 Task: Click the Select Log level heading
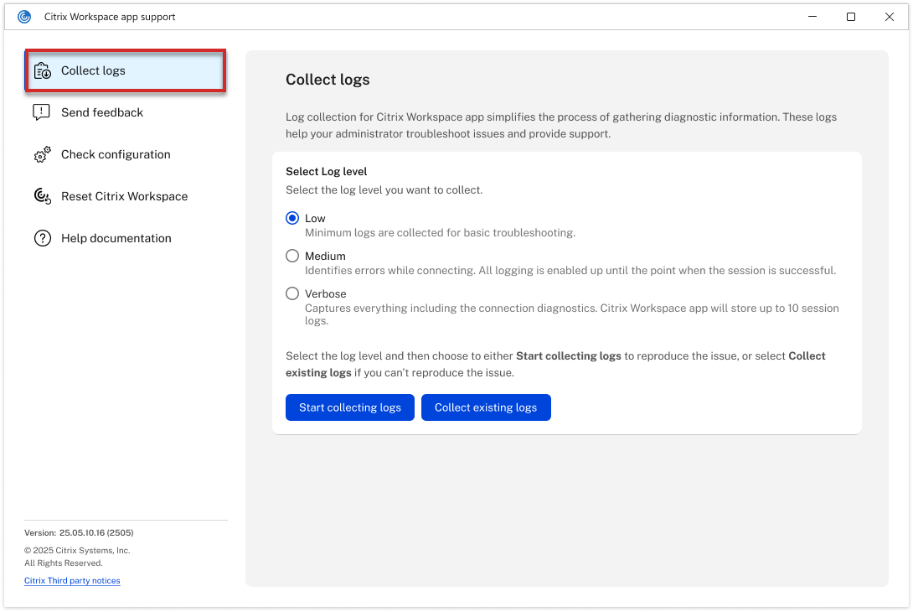tap(326, 171)
